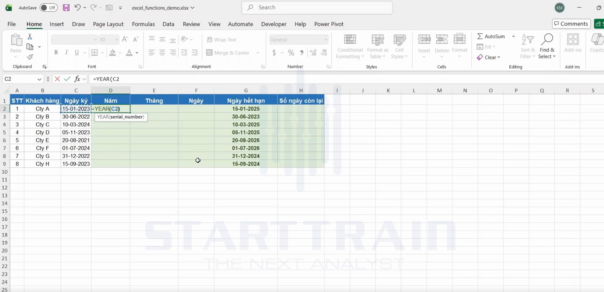Click the Decrease Indent icon

click(x=184, y=53)
